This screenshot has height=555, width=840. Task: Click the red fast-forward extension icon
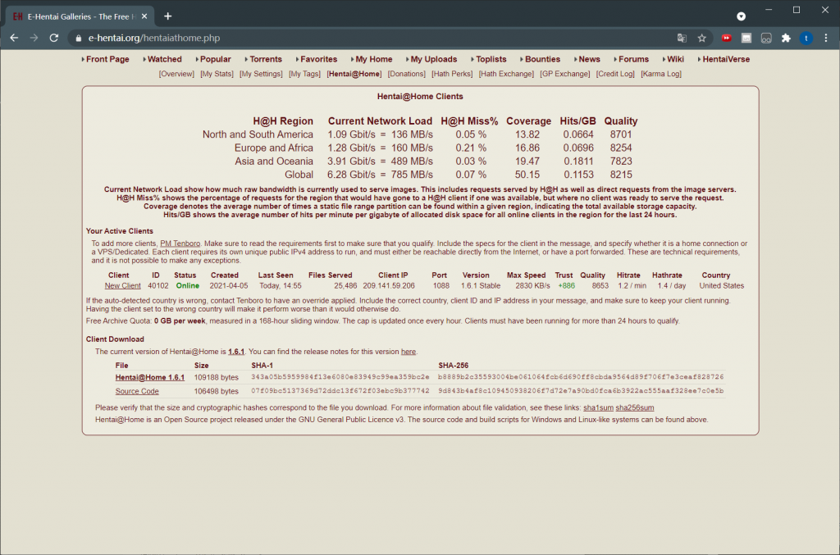pos(727,38)
